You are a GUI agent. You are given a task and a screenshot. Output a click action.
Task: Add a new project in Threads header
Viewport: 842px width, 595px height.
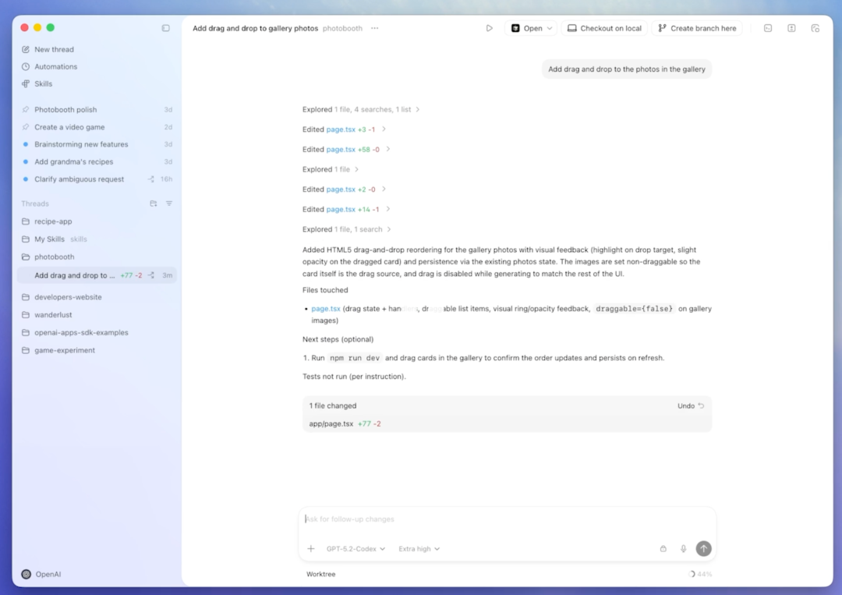click(154, 204)
